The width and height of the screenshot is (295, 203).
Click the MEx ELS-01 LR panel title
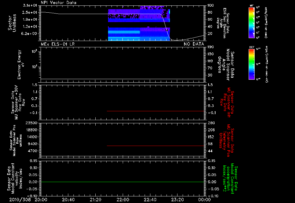point(58,44)
